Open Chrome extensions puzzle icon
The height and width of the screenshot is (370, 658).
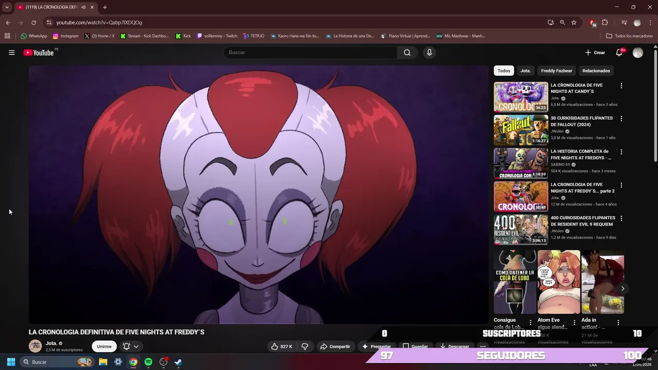(x=605, y=23)
